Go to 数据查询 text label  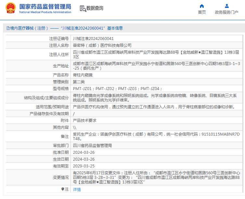[x=95, y=8]
